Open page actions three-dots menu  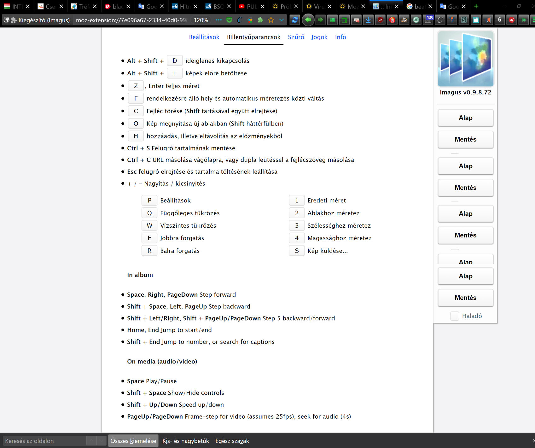(218, 20)
